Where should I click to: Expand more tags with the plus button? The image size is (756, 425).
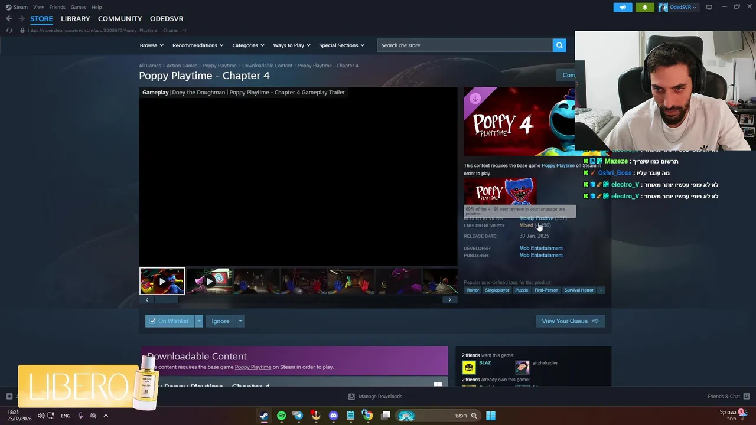[601, 290]
